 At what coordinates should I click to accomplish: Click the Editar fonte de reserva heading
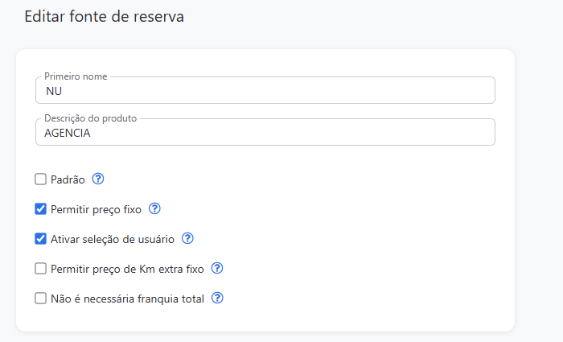point(105,17)
